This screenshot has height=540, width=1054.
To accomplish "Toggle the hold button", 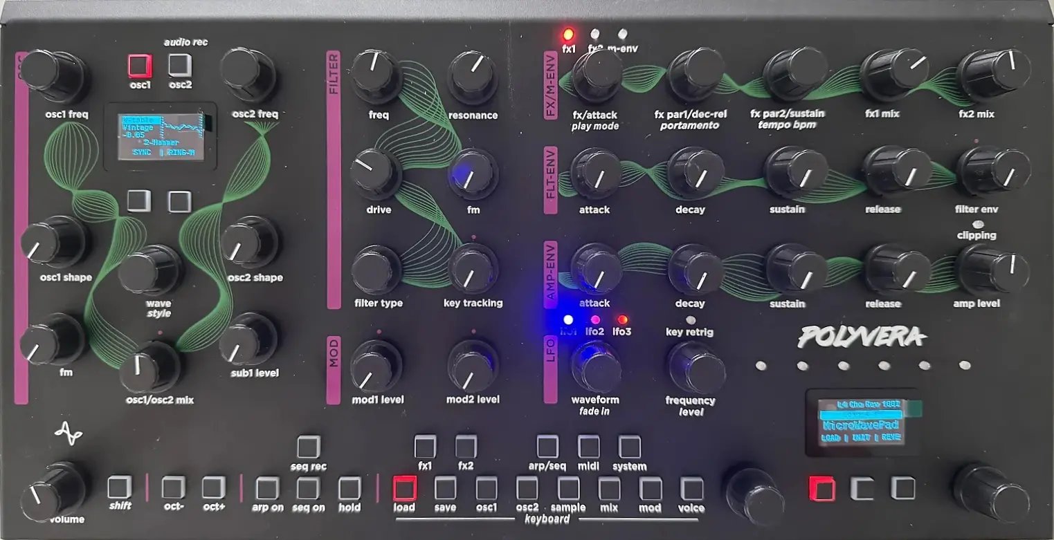I will (349, 489).
